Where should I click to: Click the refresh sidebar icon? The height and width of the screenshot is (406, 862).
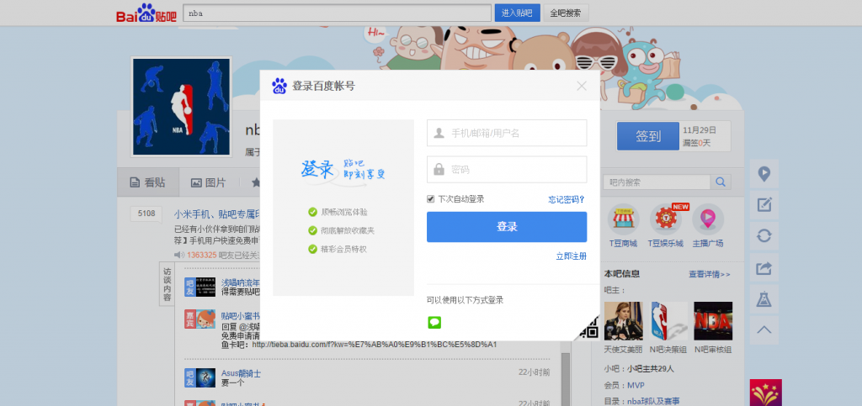click(x=764, y=236)
